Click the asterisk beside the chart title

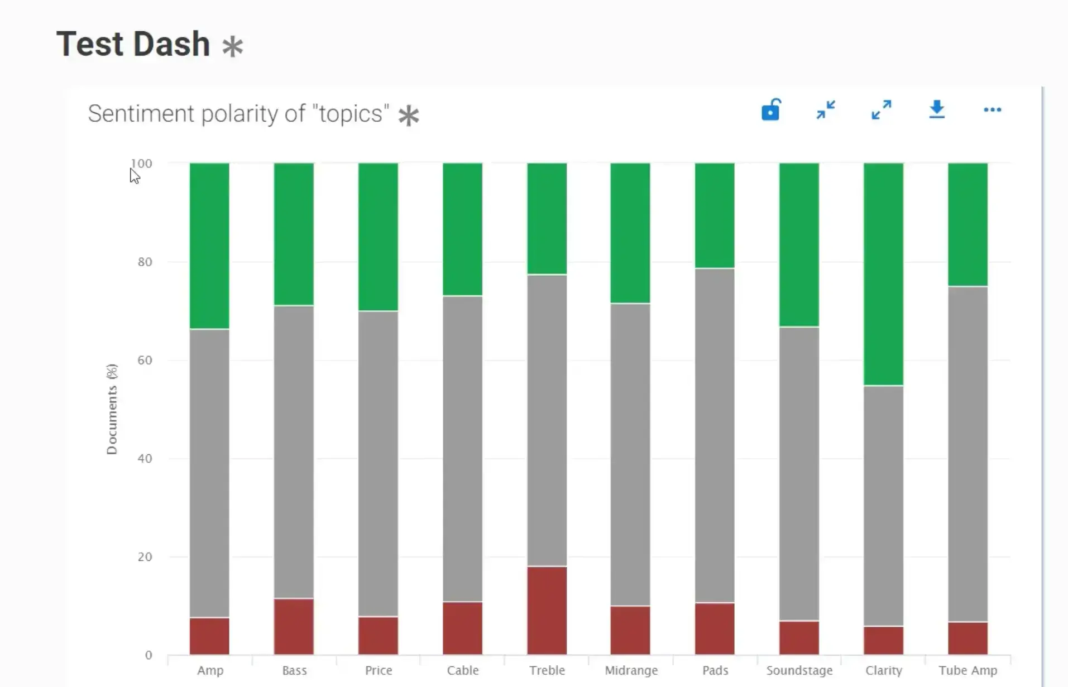[409, 116]
